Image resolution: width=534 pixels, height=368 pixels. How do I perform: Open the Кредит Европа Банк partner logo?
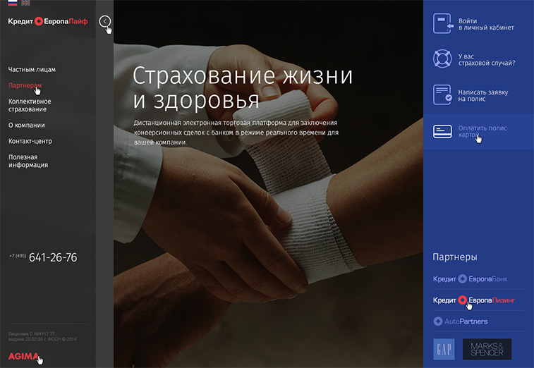[x=470, y=279]
